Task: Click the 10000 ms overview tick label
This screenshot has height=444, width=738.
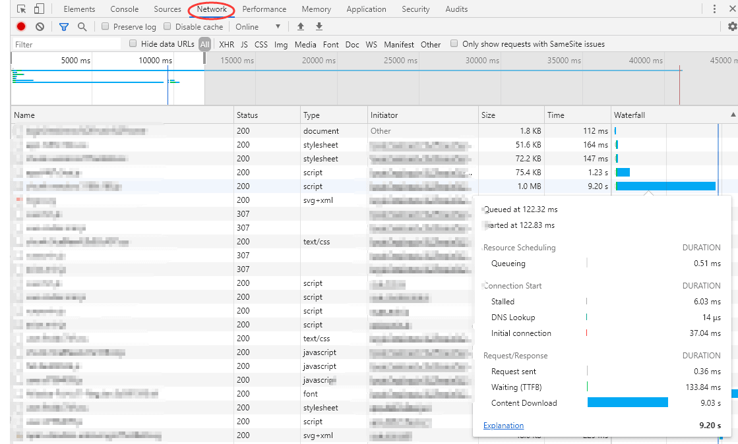Action: pyautogui.click(x=156, y=60)
